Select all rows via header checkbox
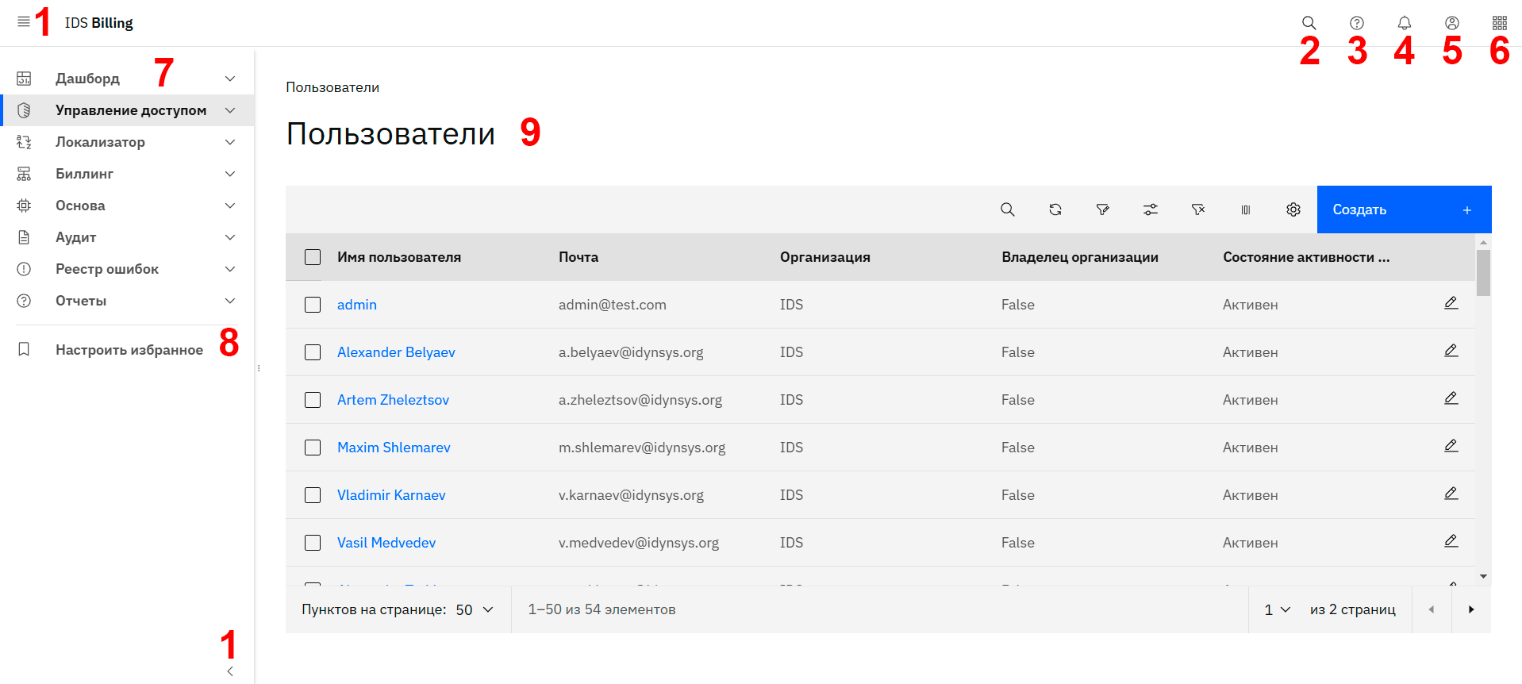This screenshot has height=684, width=1522. pos(313,257)
